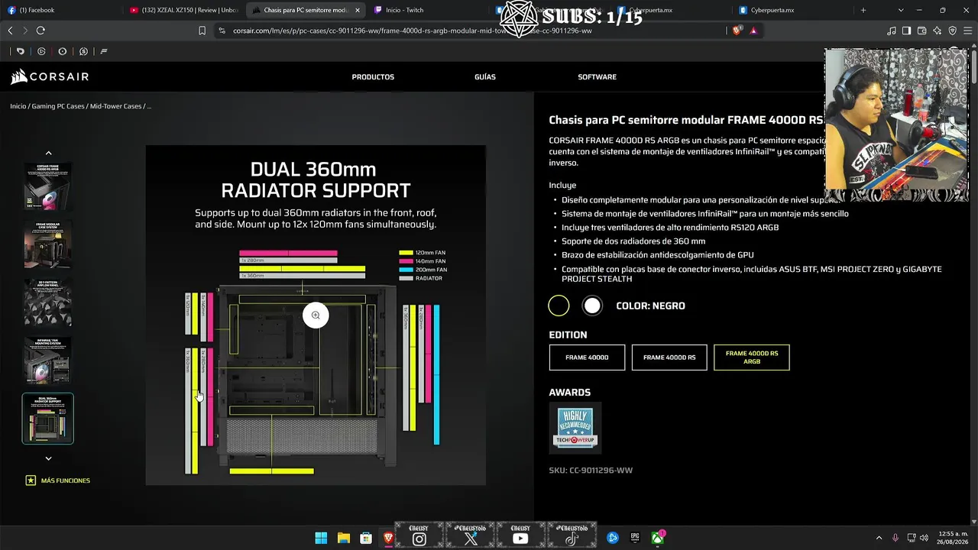The image size is (978, 550).
Task: Show hidden system tray icons
Action: pos(879,538)
